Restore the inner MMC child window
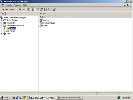 click(x=128, y=5)
